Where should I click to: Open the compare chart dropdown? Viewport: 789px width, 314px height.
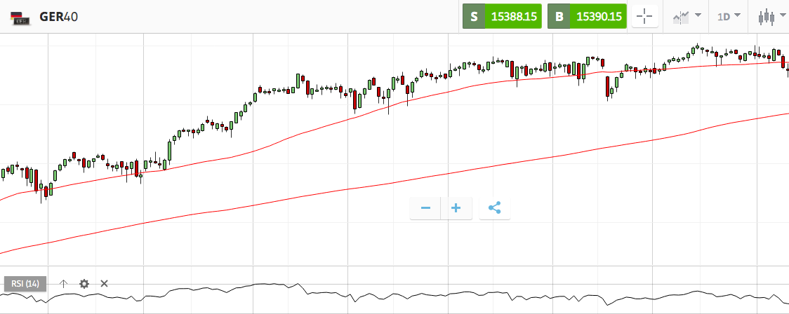click(x=687, y=16)
